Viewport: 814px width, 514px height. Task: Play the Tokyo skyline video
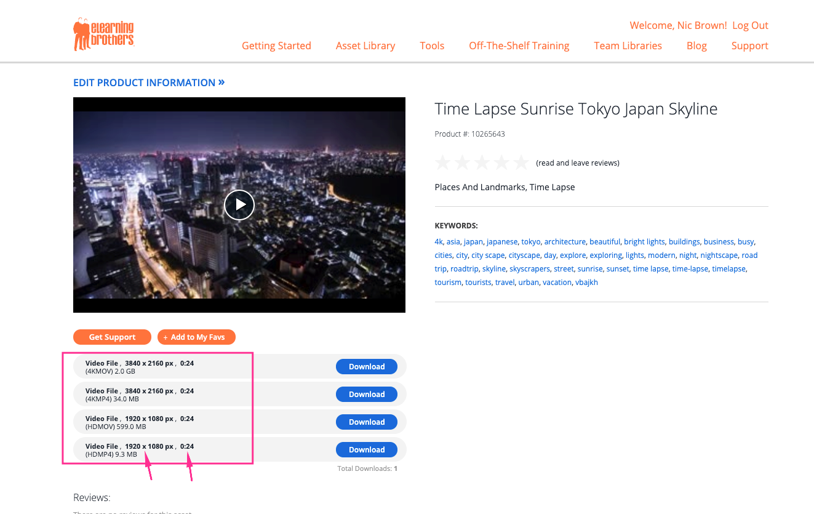pos(239,205)
